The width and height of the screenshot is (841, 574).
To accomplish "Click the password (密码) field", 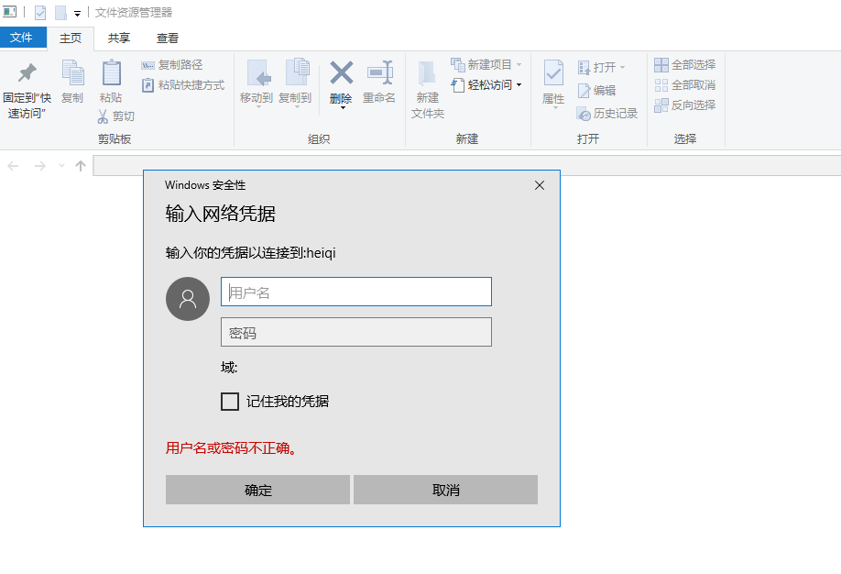I will [356, 332].
